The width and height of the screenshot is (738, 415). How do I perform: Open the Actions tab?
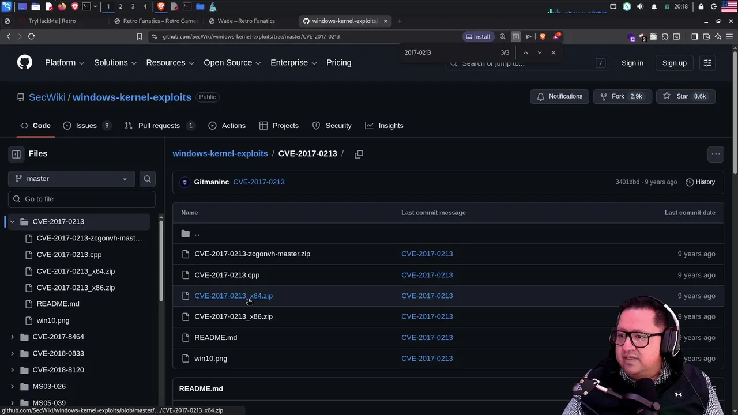[227, 125]
